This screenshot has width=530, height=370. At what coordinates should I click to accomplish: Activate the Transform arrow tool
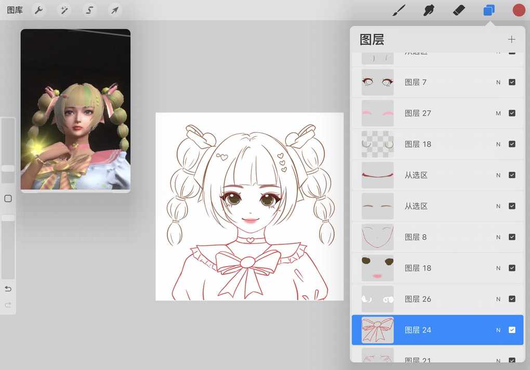115,10
